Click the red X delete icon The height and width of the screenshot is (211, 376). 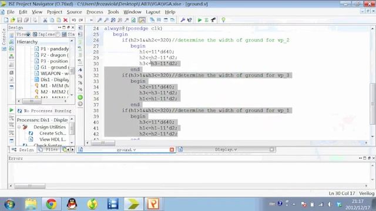pos(65,20)
